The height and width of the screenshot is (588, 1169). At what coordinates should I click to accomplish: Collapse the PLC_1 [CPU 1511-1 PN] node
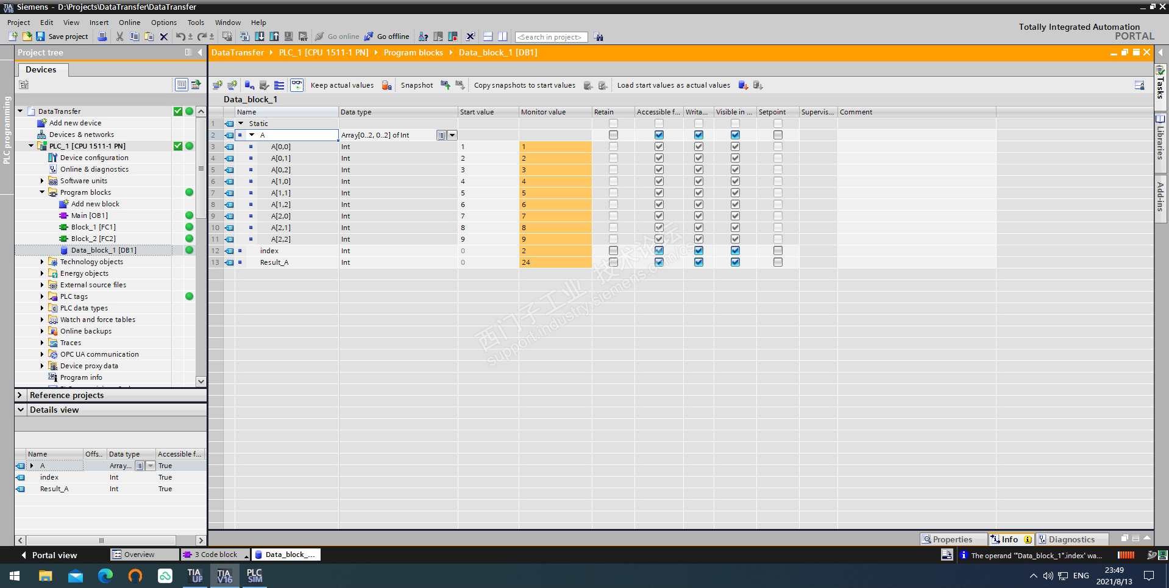(x=31, y=146)
